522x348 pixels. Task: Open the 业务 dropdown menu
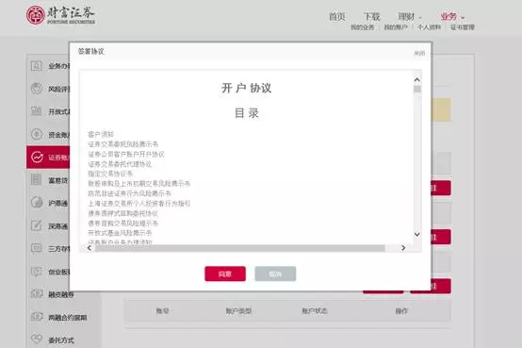452,16
